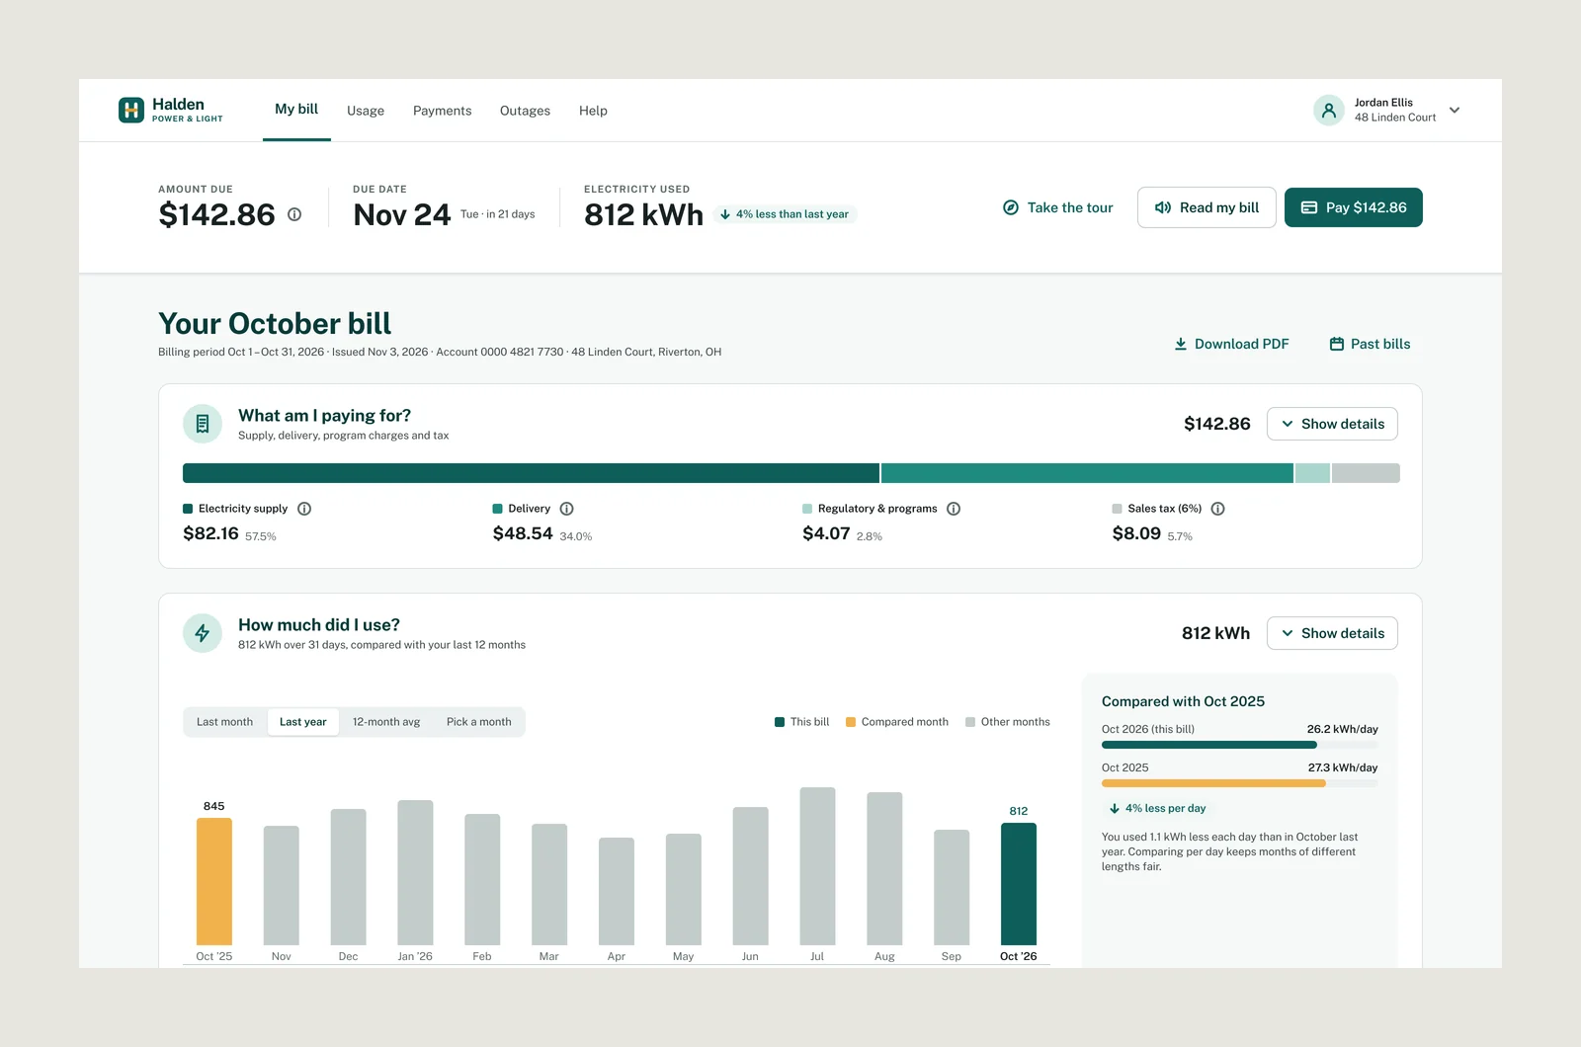Click the lightning bolt icon beside How much did I use
Screen dimensions: 1581x1047
[x=203, y=633]
